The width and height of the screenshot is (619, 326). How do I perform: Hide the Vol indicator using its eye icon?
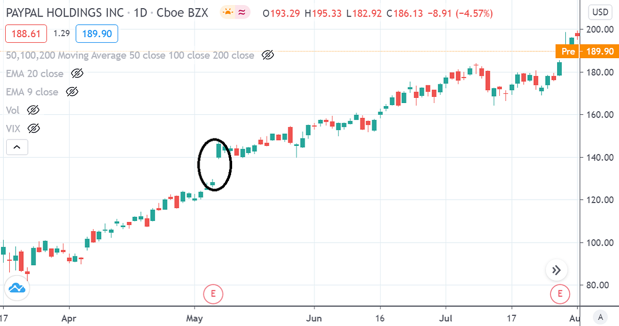(33, 110)
